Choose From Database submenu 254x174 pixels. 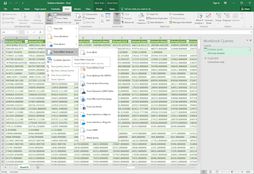pyautogui.click(x=62, y=36)
